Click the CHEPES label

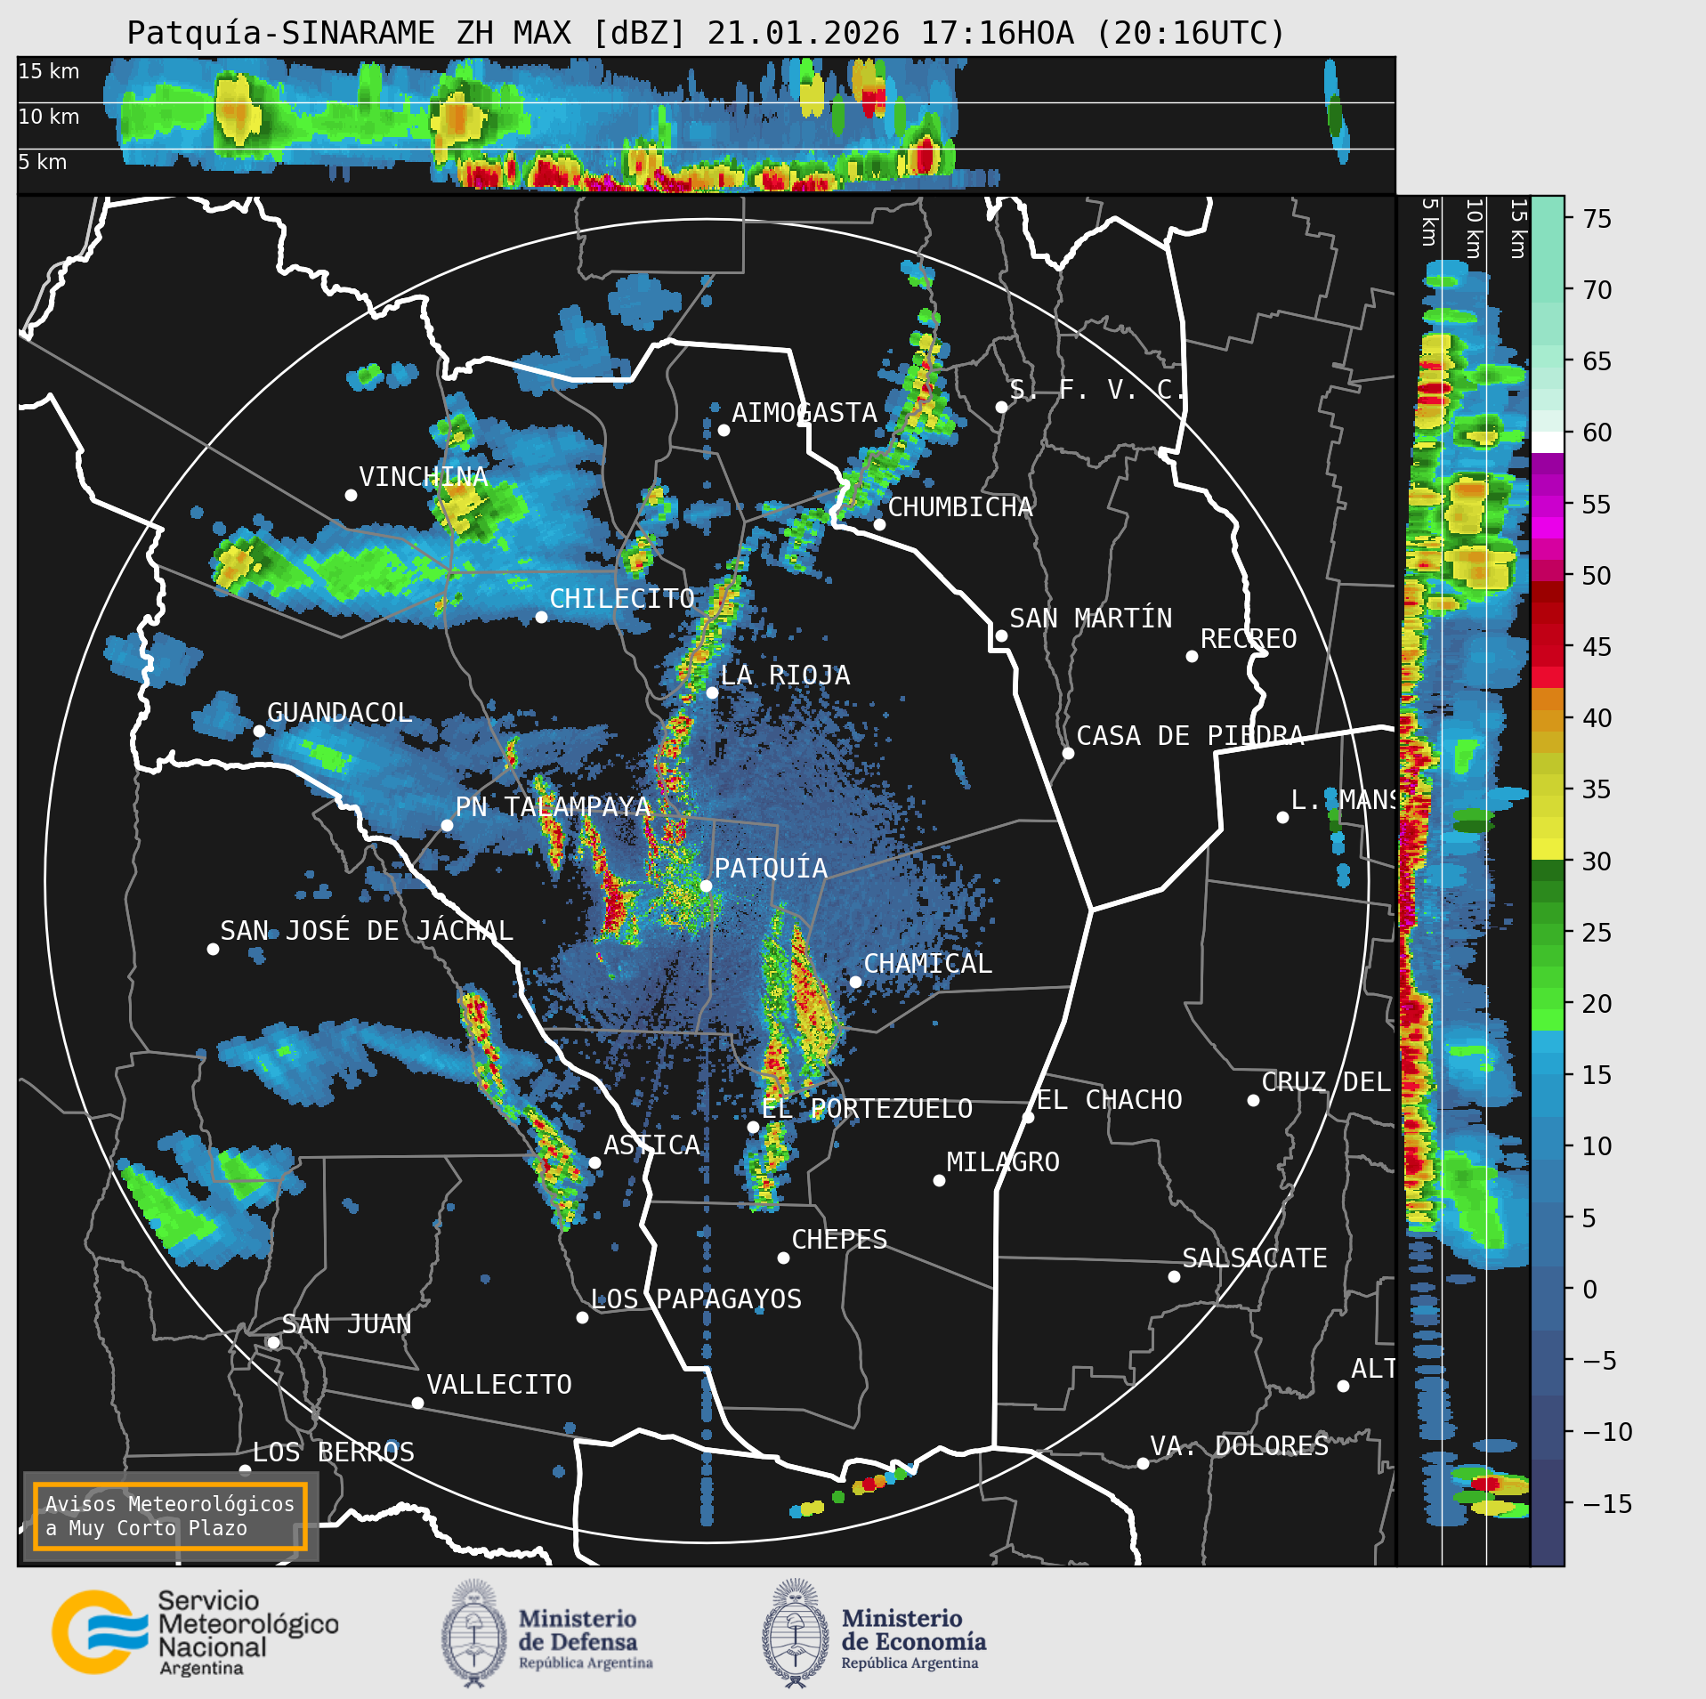839,1240
